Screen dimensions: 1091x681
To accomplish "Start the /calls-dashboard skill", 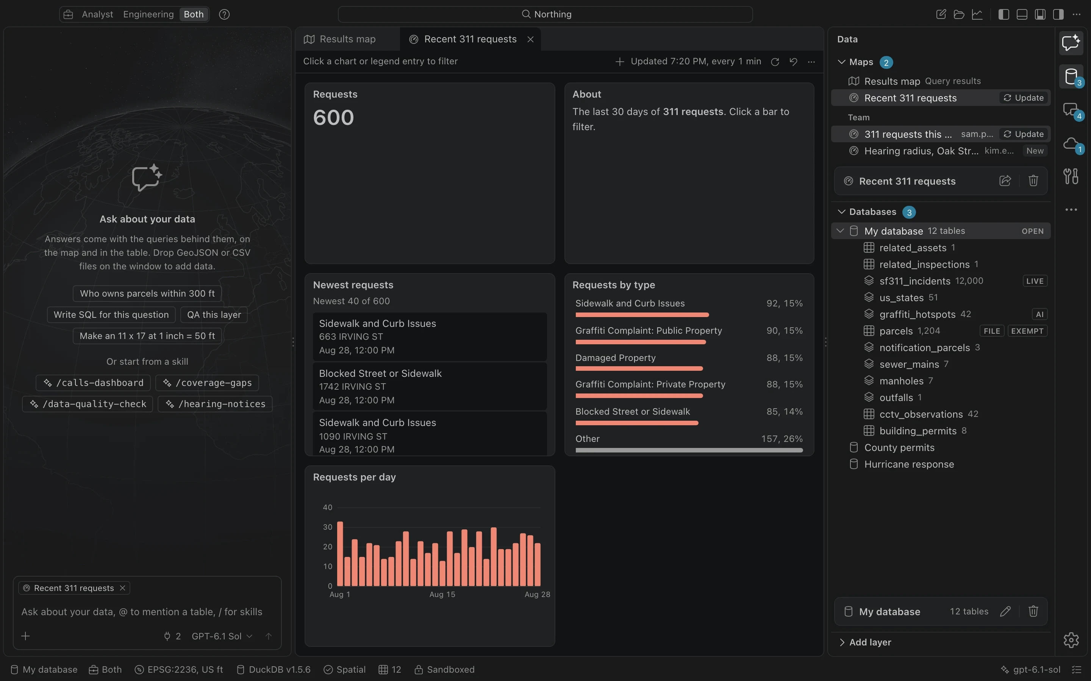I will click(x=93, y=382).
